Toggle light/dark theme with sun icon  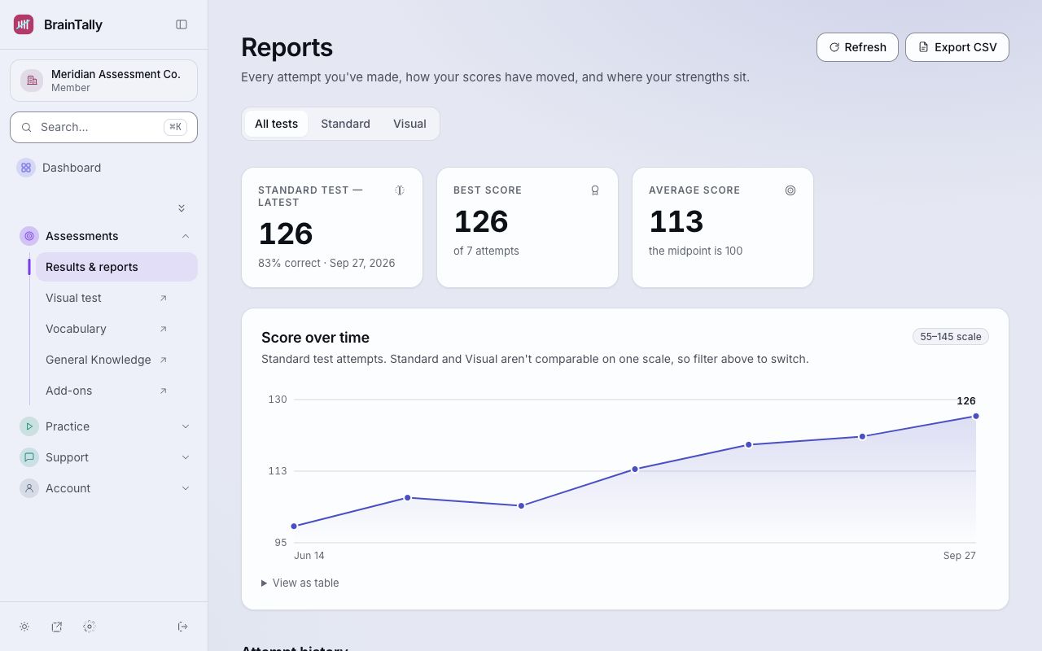pyautogui.click(x=24, y=627)
